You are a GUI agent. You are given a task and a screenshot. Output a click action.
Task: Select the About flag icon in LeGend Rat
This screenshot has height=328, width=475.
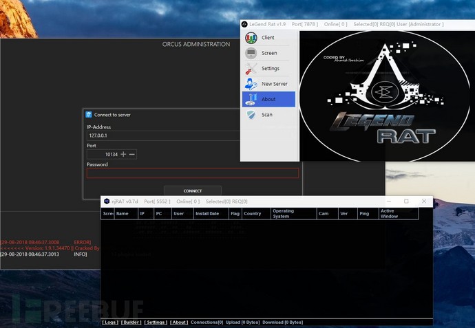[x=251, y=100]
